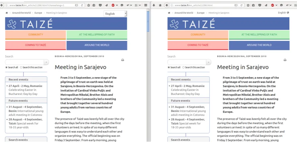The height and width of the screenshot is (144, 297).
Task: Click 'Europe' breadcrumb link in left page
Action: click(38, 13)
